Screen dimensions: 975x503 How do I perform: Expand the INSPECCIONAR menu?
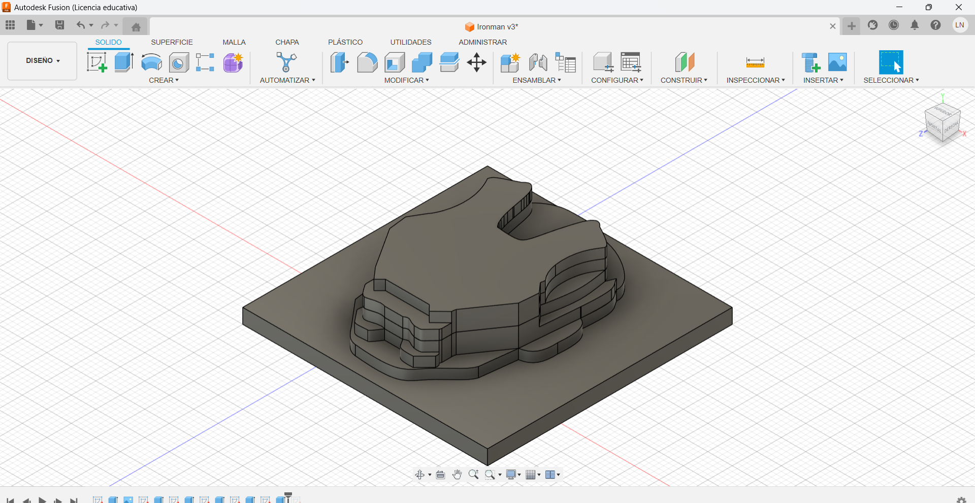click(x=756, y=80)
